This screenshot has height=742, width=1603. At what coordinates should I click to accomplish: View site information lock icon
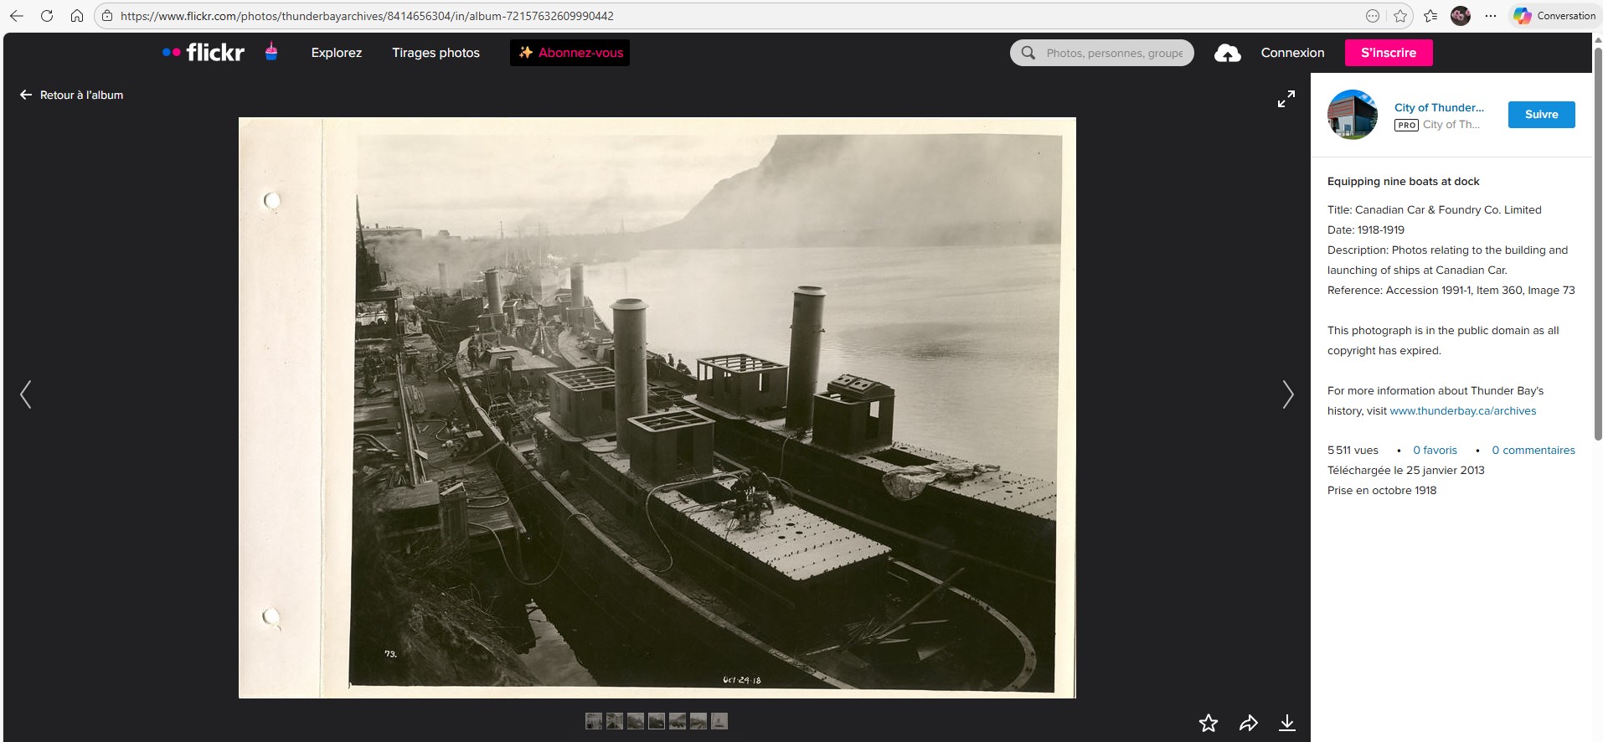(107, 16)
